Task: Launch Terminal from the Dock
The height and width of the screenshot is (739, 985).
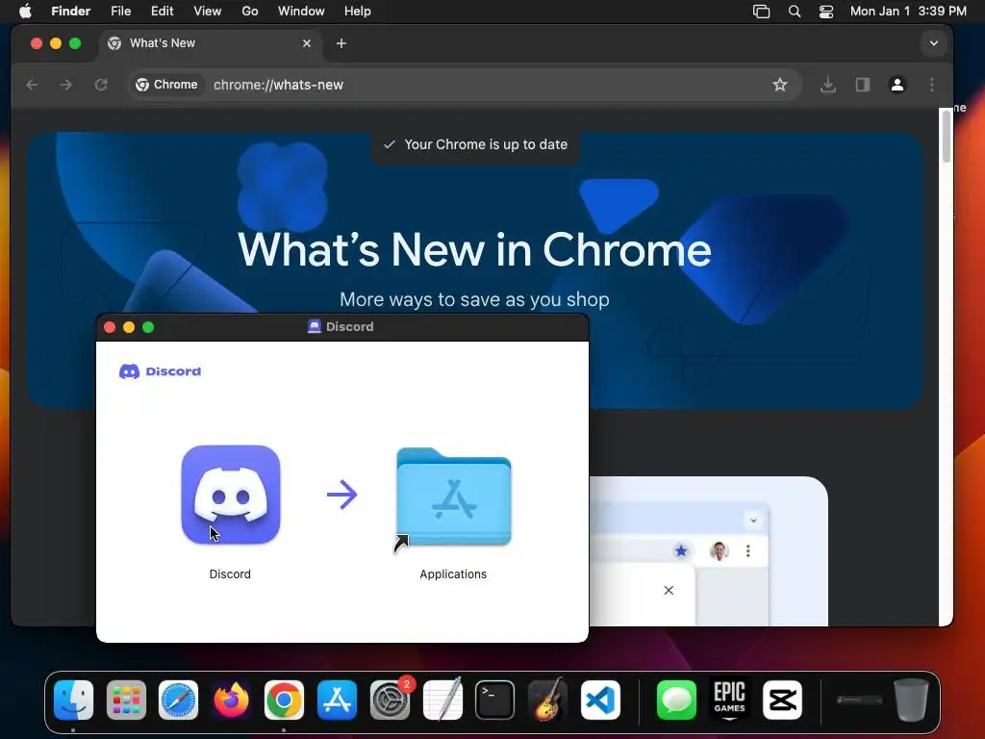Action: (495, 700)
